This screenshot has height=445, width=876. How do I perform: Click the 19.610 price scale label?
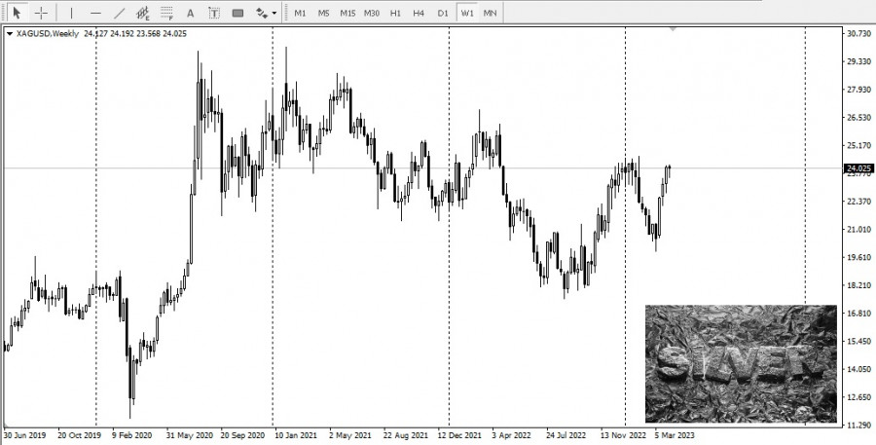(859, 257)
